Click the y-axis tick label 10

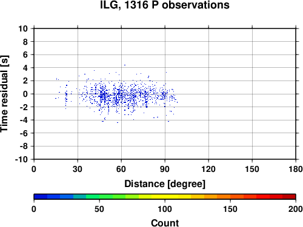click(x=23, y=28)
